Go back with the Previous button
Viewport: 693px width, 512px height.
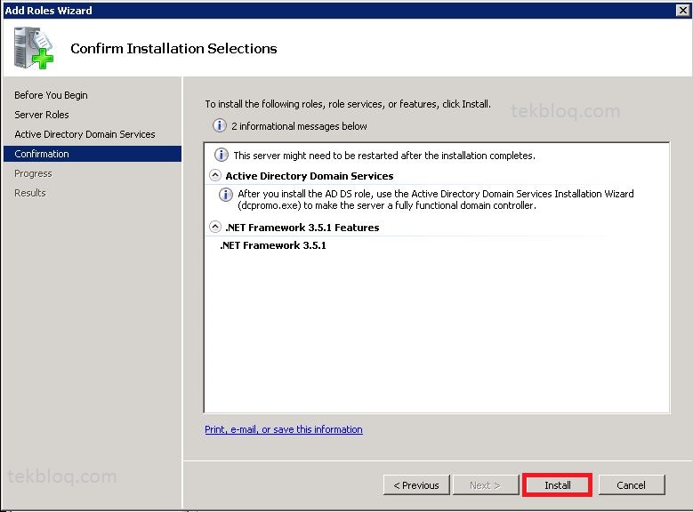pos(416,485)
